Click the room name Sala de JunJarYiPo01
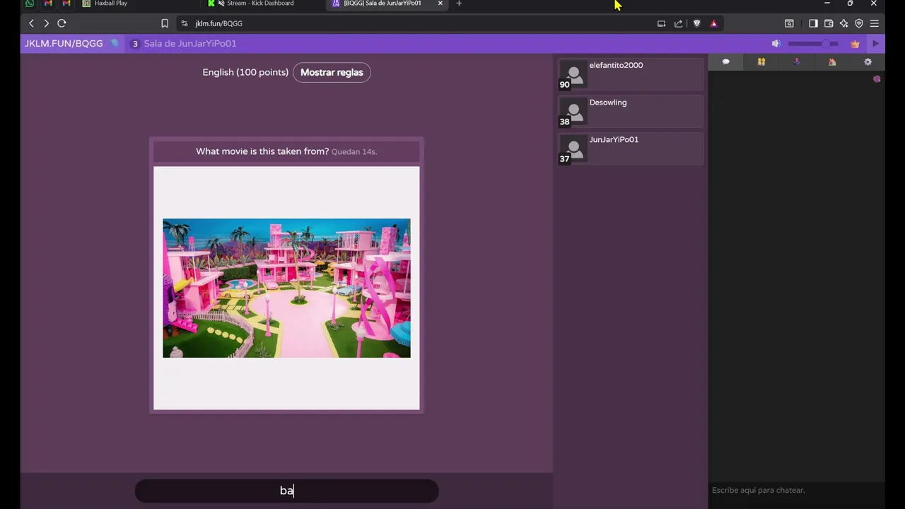The width and height of the screenshot is (905, 509). pos(190,44)
